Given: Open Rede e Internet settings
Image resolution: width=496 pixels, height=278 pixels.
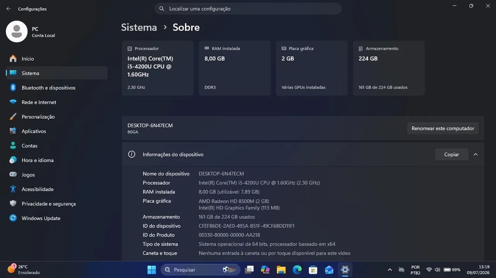Looking at the screenshot, I should (57, 102).
